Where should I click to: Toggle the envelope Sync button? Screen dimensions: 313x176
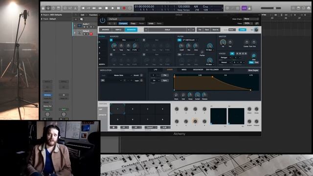(x=165, y=80)
